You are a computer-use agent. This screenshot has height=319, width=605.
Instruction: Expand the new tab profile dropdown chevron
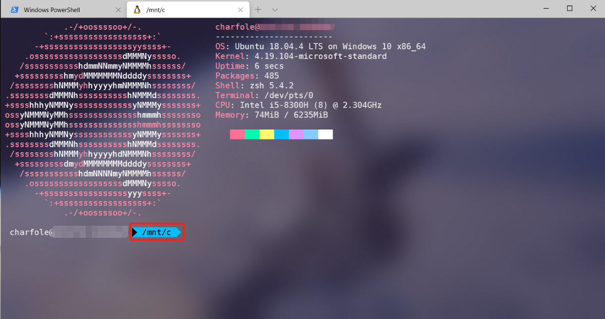(x=275, y=10)
